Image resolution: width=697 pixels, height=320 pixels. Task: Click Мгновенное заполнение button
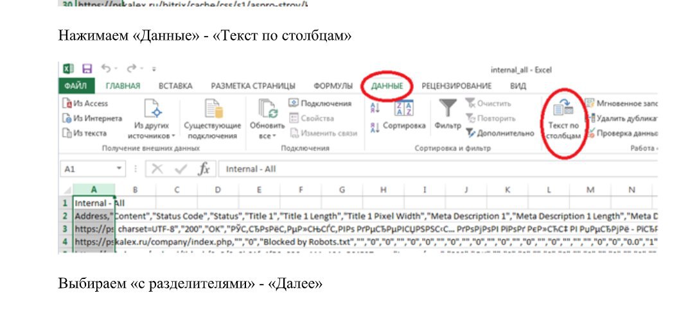621,103
